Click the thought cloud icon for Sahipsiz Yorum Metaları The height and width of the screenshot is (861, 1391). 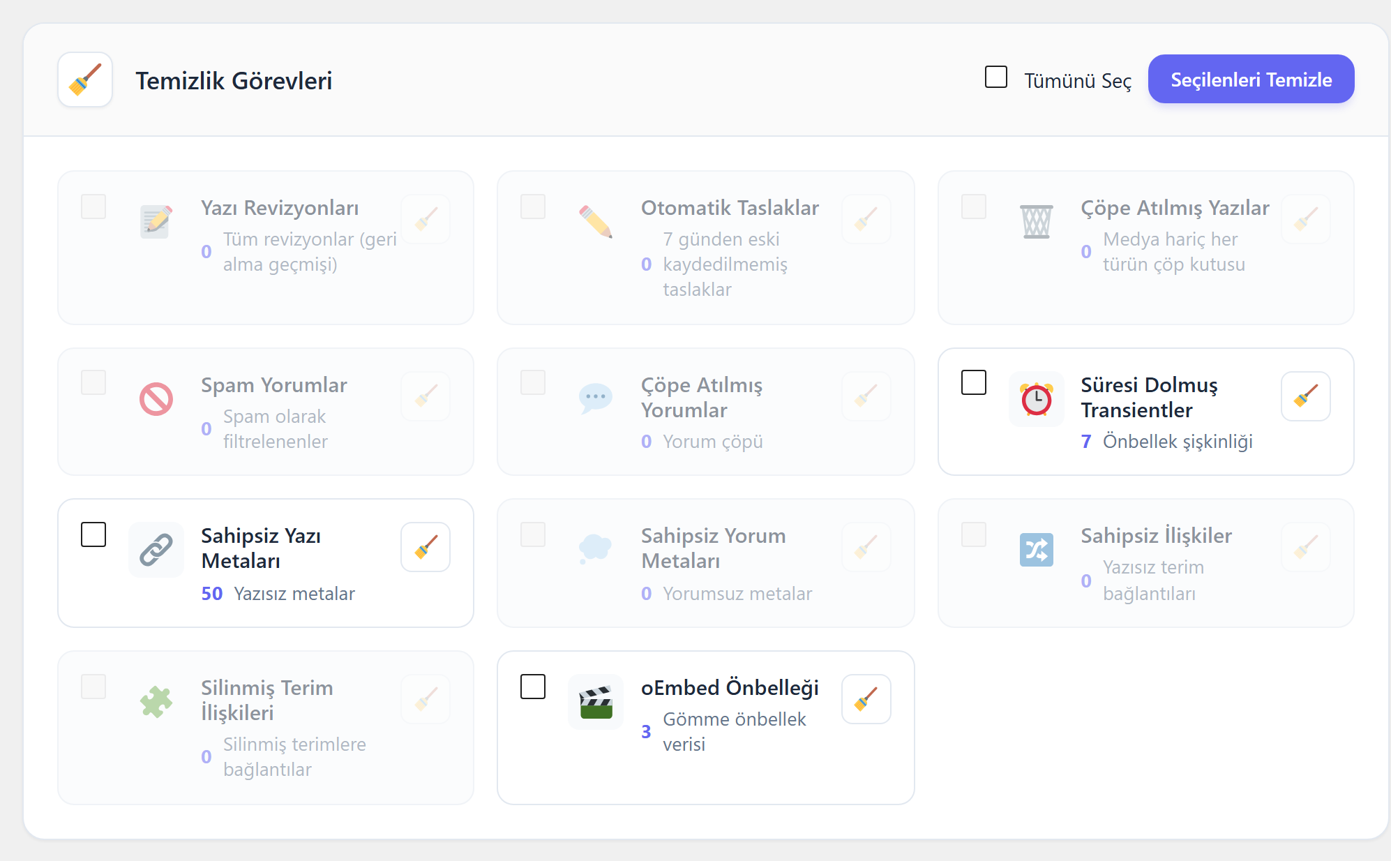point(596,550)
